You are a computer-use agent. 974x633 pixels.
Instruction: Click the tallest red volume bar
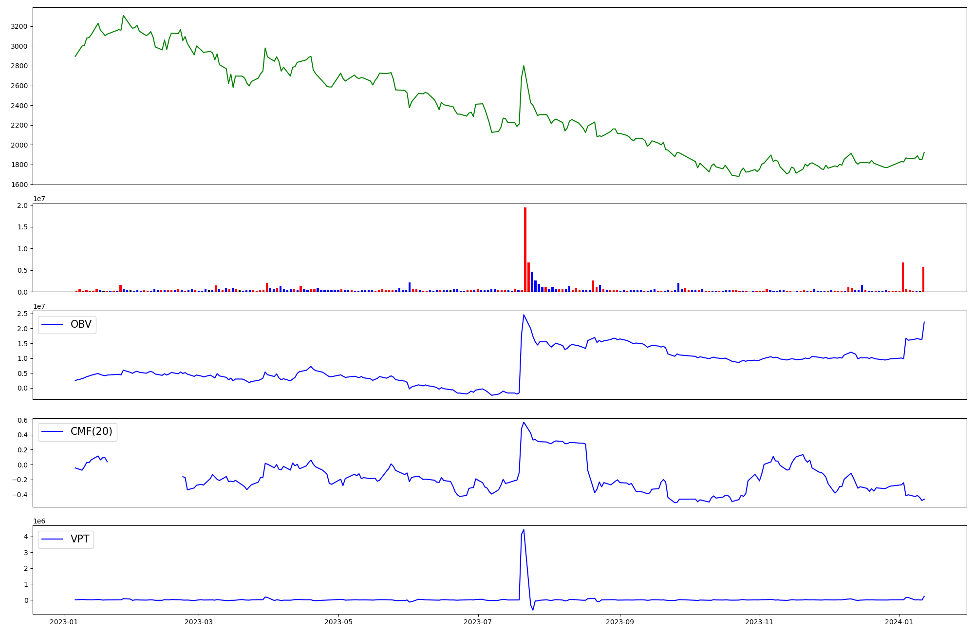pyautogui.click(x=525, y=249)
